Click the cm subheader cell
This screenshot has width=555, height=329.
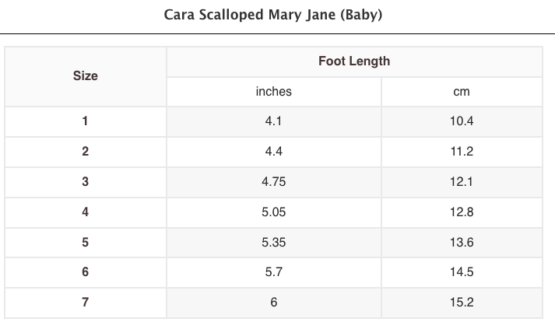click(462, 92)
